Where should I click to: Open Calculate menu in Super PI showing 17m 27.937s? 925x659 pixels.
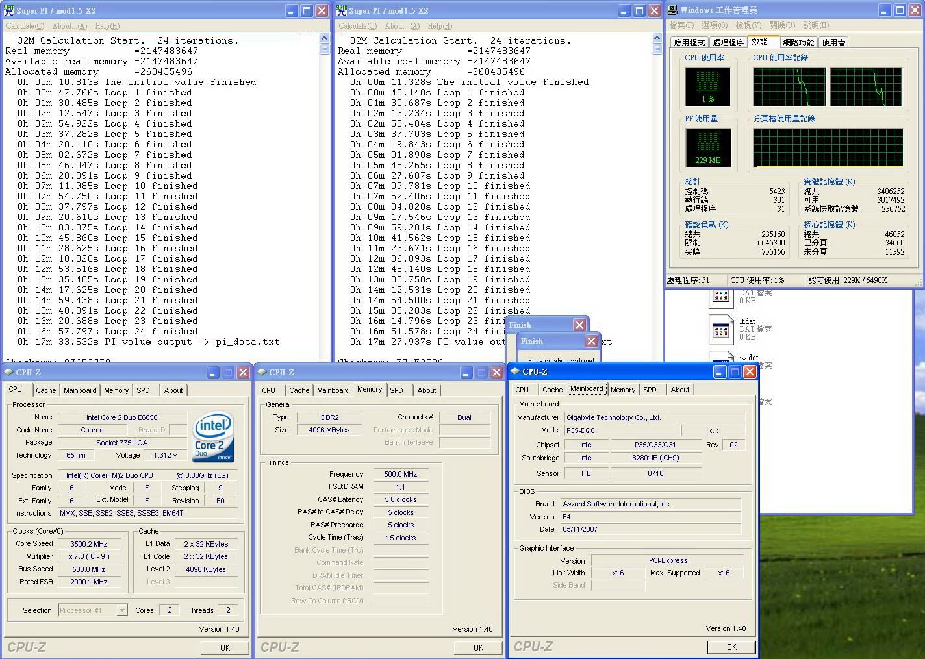357,26
